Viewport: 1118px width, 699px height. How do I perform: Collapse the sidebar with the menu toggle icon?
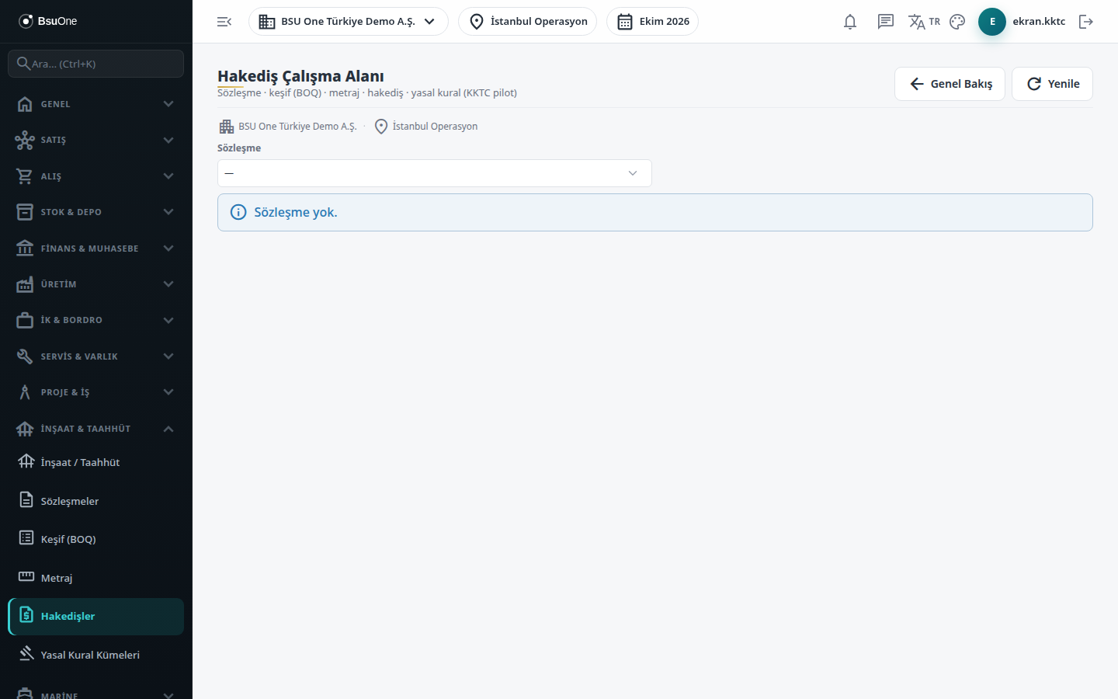(224, 22)
